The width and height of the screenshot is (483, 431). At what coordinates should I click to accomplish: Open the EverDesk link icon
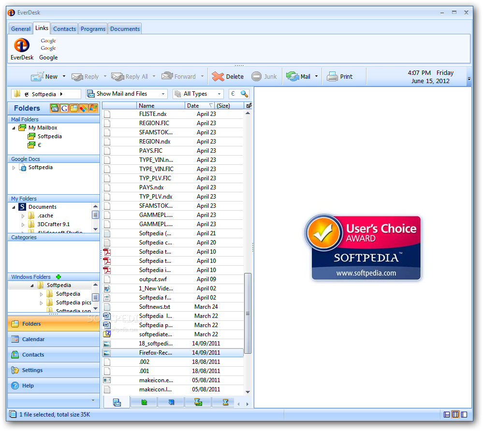[x=22, y=49]
